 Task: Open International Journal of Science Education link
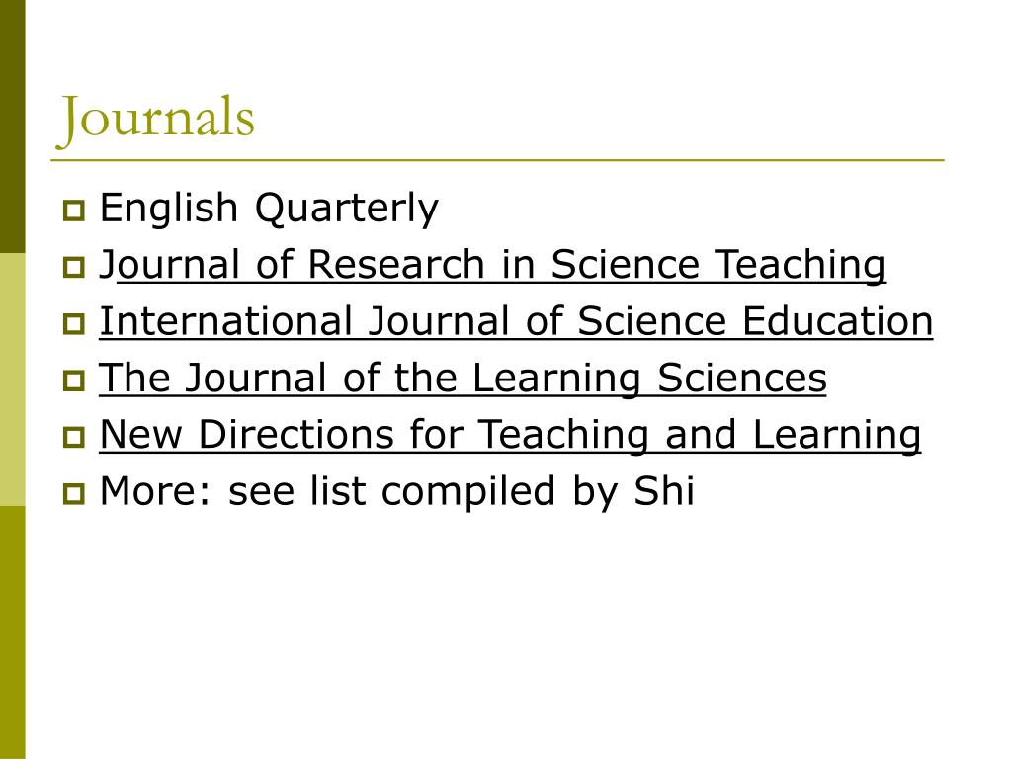pos(516,321)
